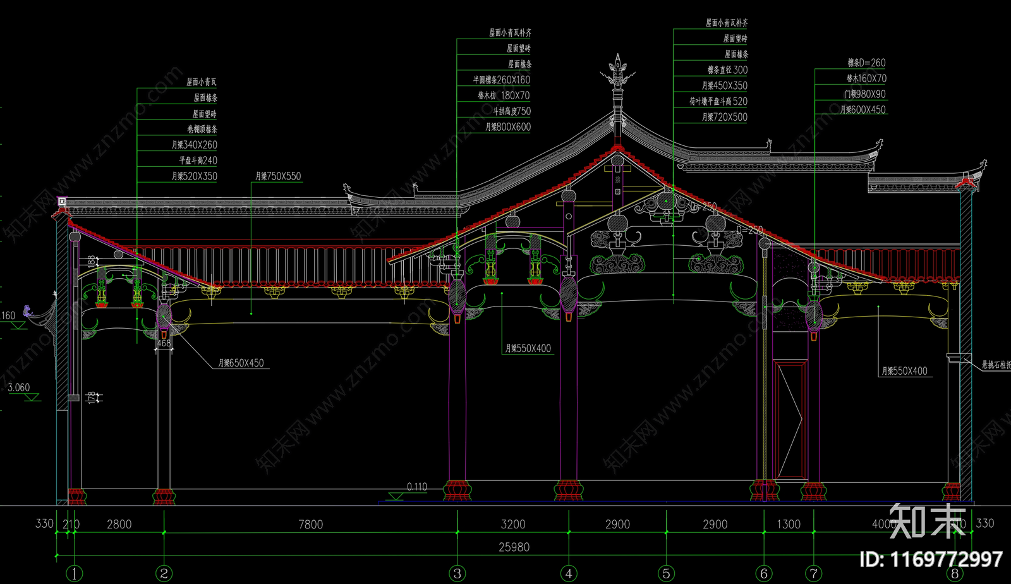This screenshot has width=1011, height=584.
Task: Select axis bubble number 6
Action: coord(764,573)
